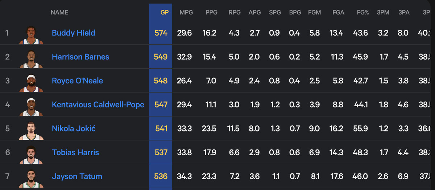Sort by FG% column header
Viewport: 435px width, 190px height.
point(363,12)
